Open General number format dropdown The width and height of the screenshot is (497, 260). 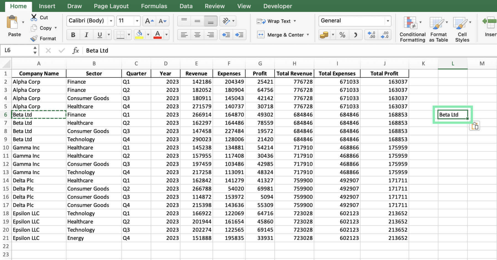(388, 21)
